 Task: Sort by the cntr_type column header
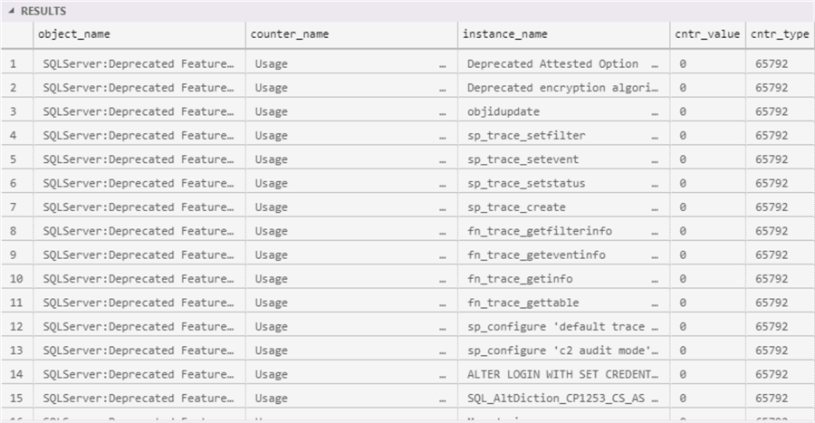(x=780, y=34)
